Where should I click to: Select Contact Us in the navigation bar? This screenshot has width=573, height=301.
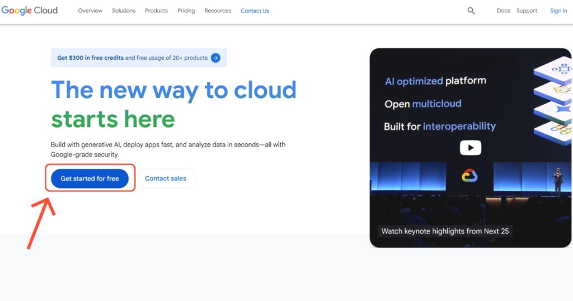click(255, 11)
